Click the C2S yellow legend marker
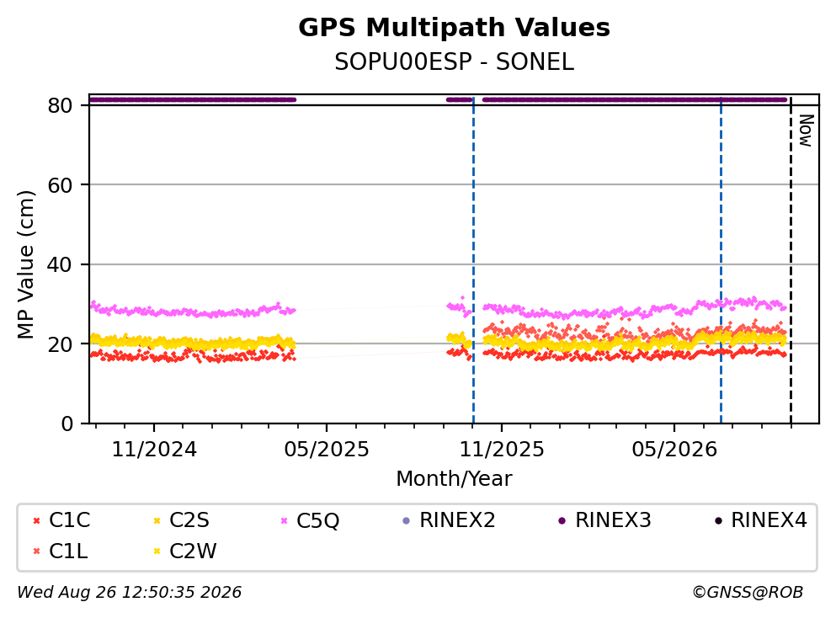 (157, 521)
